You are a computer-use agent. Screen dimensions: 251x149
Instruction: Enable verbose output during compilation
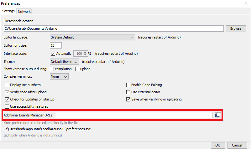[52, 69]
